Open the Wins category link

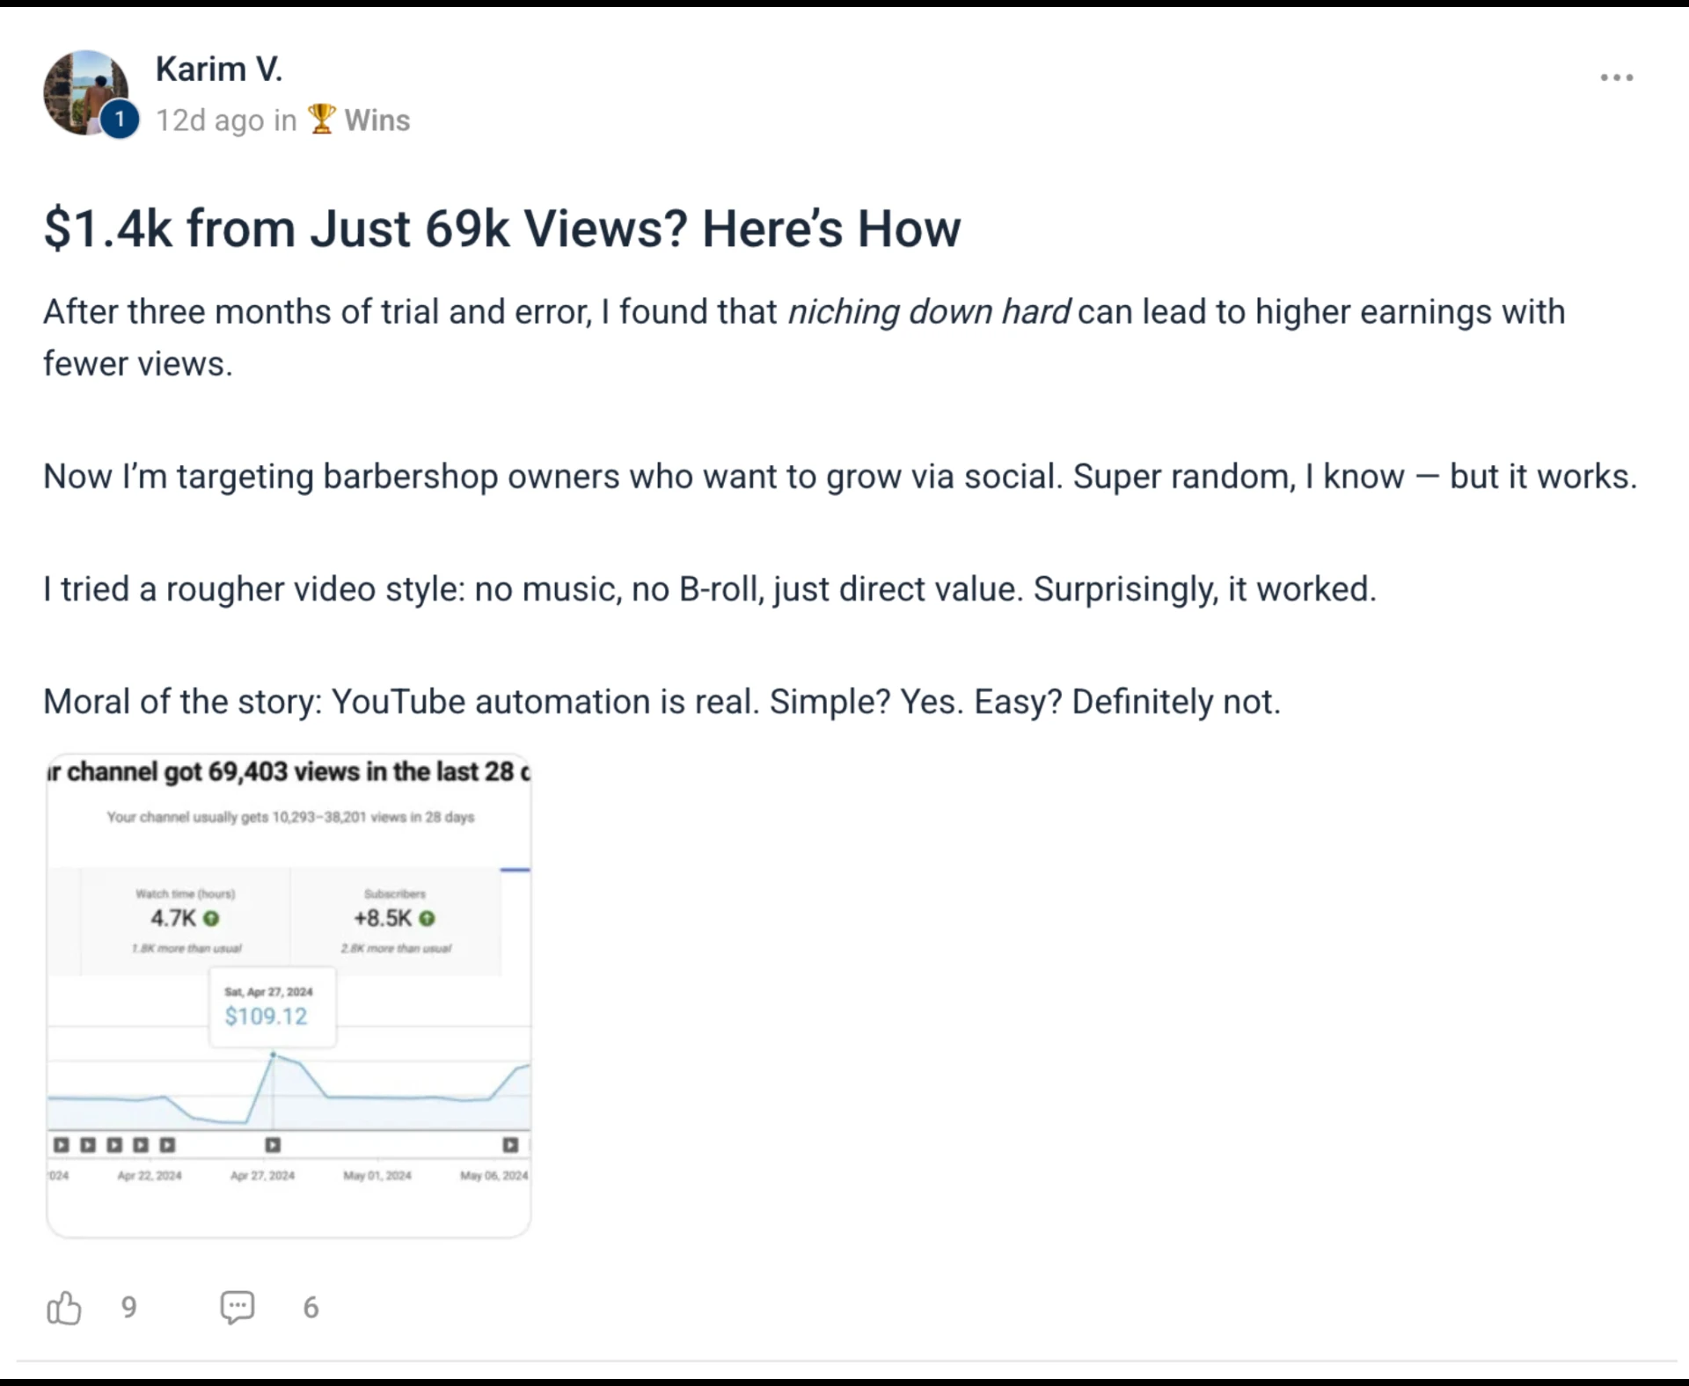[x=377, y=120]
